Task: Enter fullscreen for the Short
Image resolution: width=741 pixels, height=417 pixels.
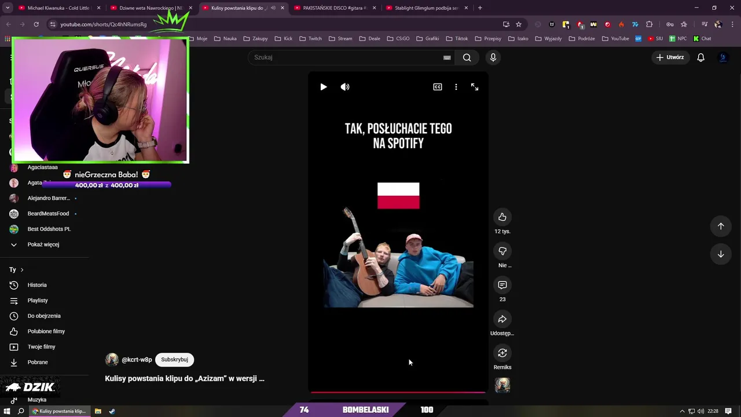Action: tap(475, 87)
